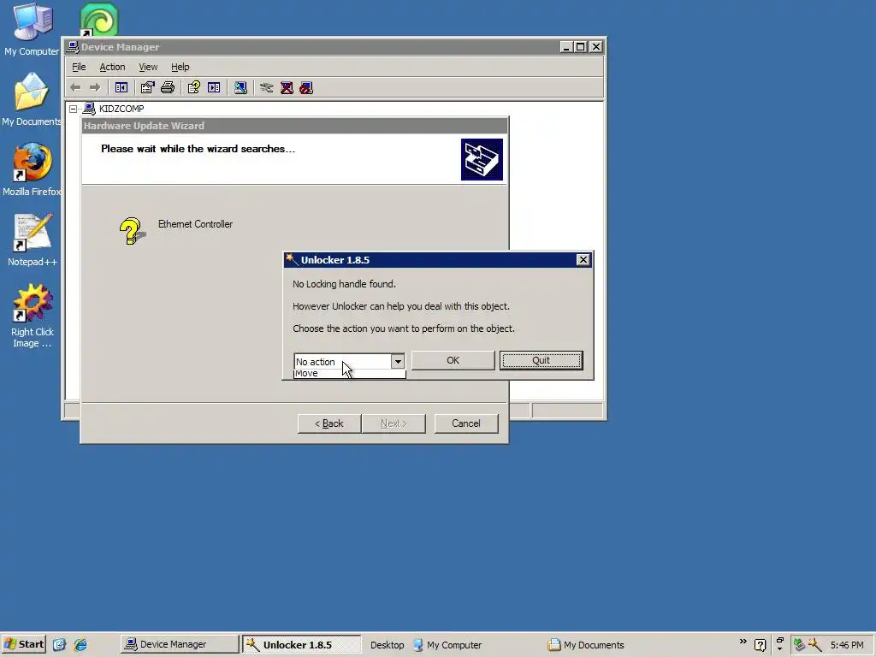
Task: Click Show Desktop quick launch icon
Action: 59,645
